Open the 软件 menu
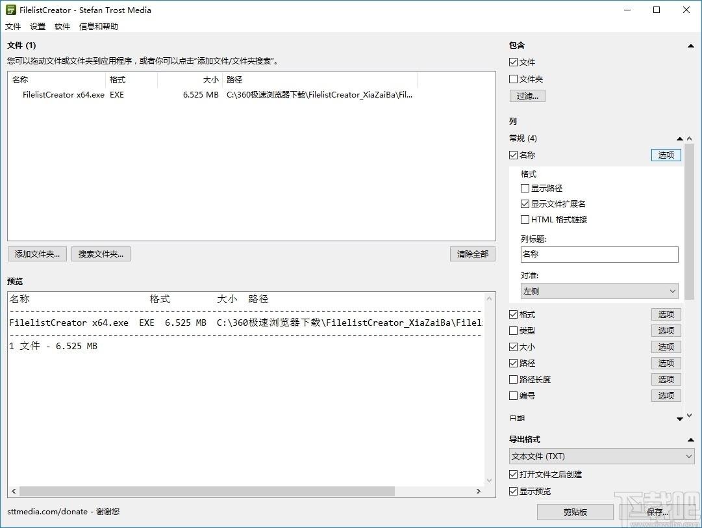This screenshot has width=702, height=528. pos(62,27)
